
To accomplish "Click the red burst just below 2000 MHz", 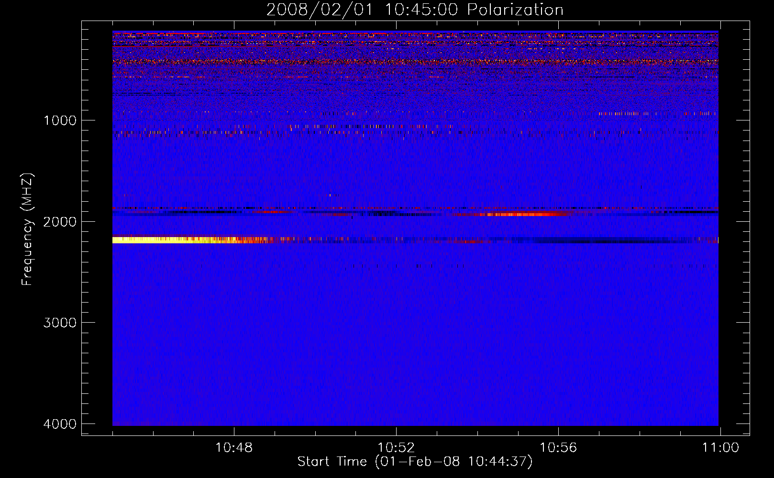I will pyautogui.click(x=517, y=214).
